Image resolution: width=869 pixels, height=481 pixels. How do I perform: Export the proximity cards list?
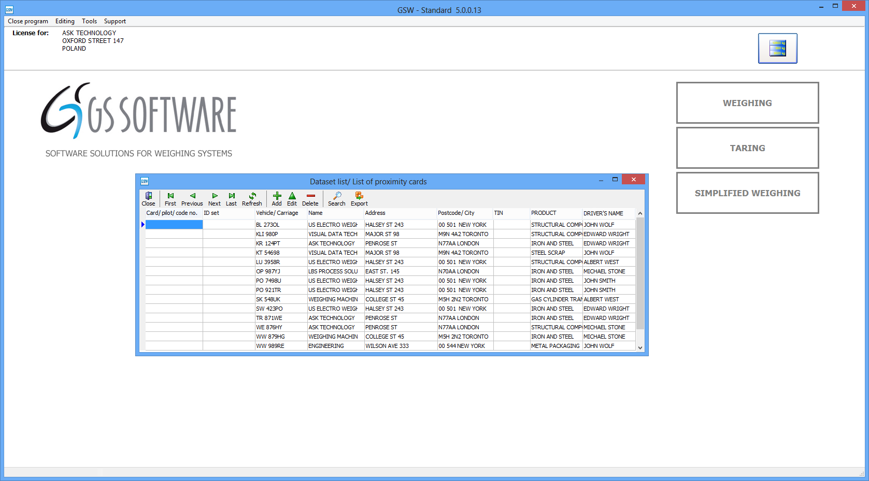[x=359, y=199]
